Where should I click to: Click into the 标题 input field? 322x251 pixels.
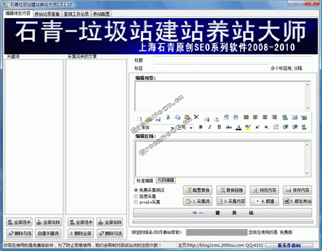232,60
